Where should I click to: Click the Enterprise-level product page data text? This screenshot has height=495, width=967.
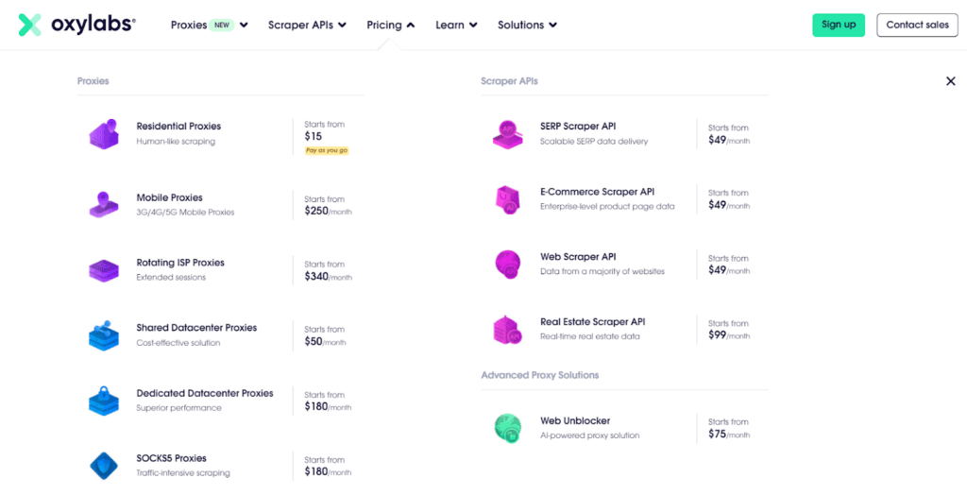pos(607,206)
